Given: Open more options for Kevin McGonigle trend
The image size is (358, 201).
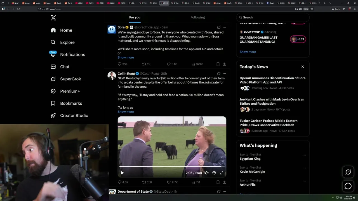Looking at the screenshot, I should click(304, 168).
